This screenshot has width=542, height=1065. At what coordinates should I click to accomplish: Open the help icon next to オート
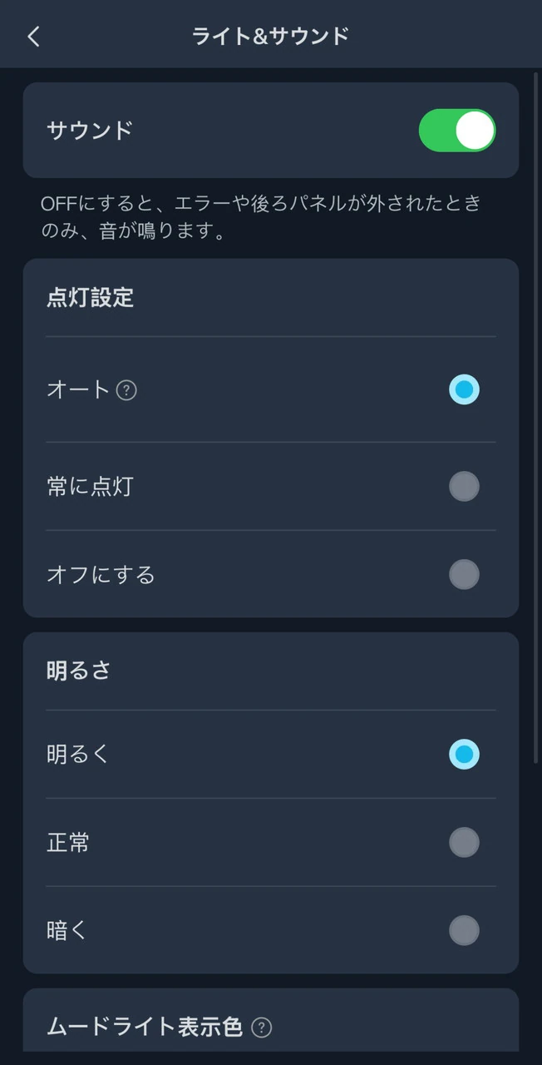click(x=126, y=389)
